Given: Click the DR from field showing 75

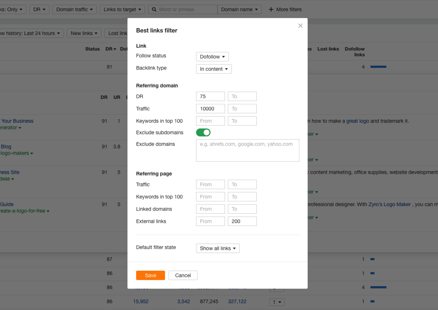Looking at the screenshot, I should (210, 96).
